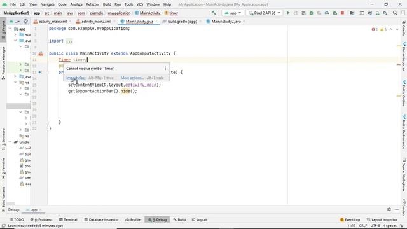The width and height of the screenshot is (407, 229).
Task: Click the Make Project hammer icon
Action: (x=214, y=13)
